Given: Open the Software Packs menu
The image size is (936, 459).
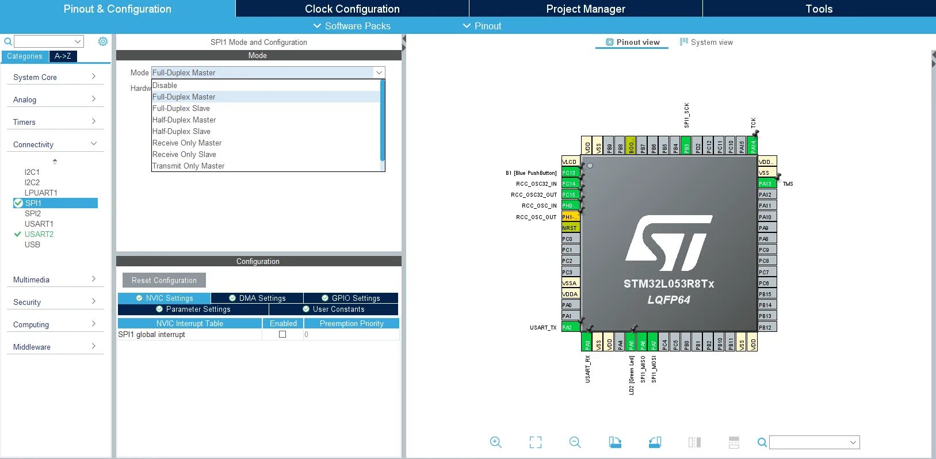Looking at the screenshot, I should click(352, 26).
